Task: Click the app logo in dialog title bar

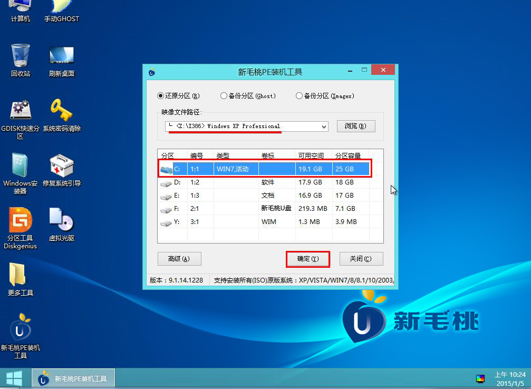Action: pyautogui.click(x=152, y=72)
